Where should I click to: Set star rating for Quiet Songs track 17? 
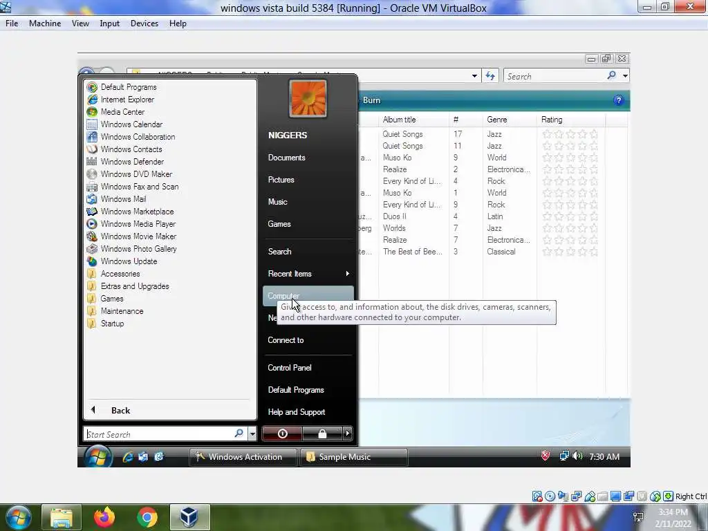pos(570,134)
